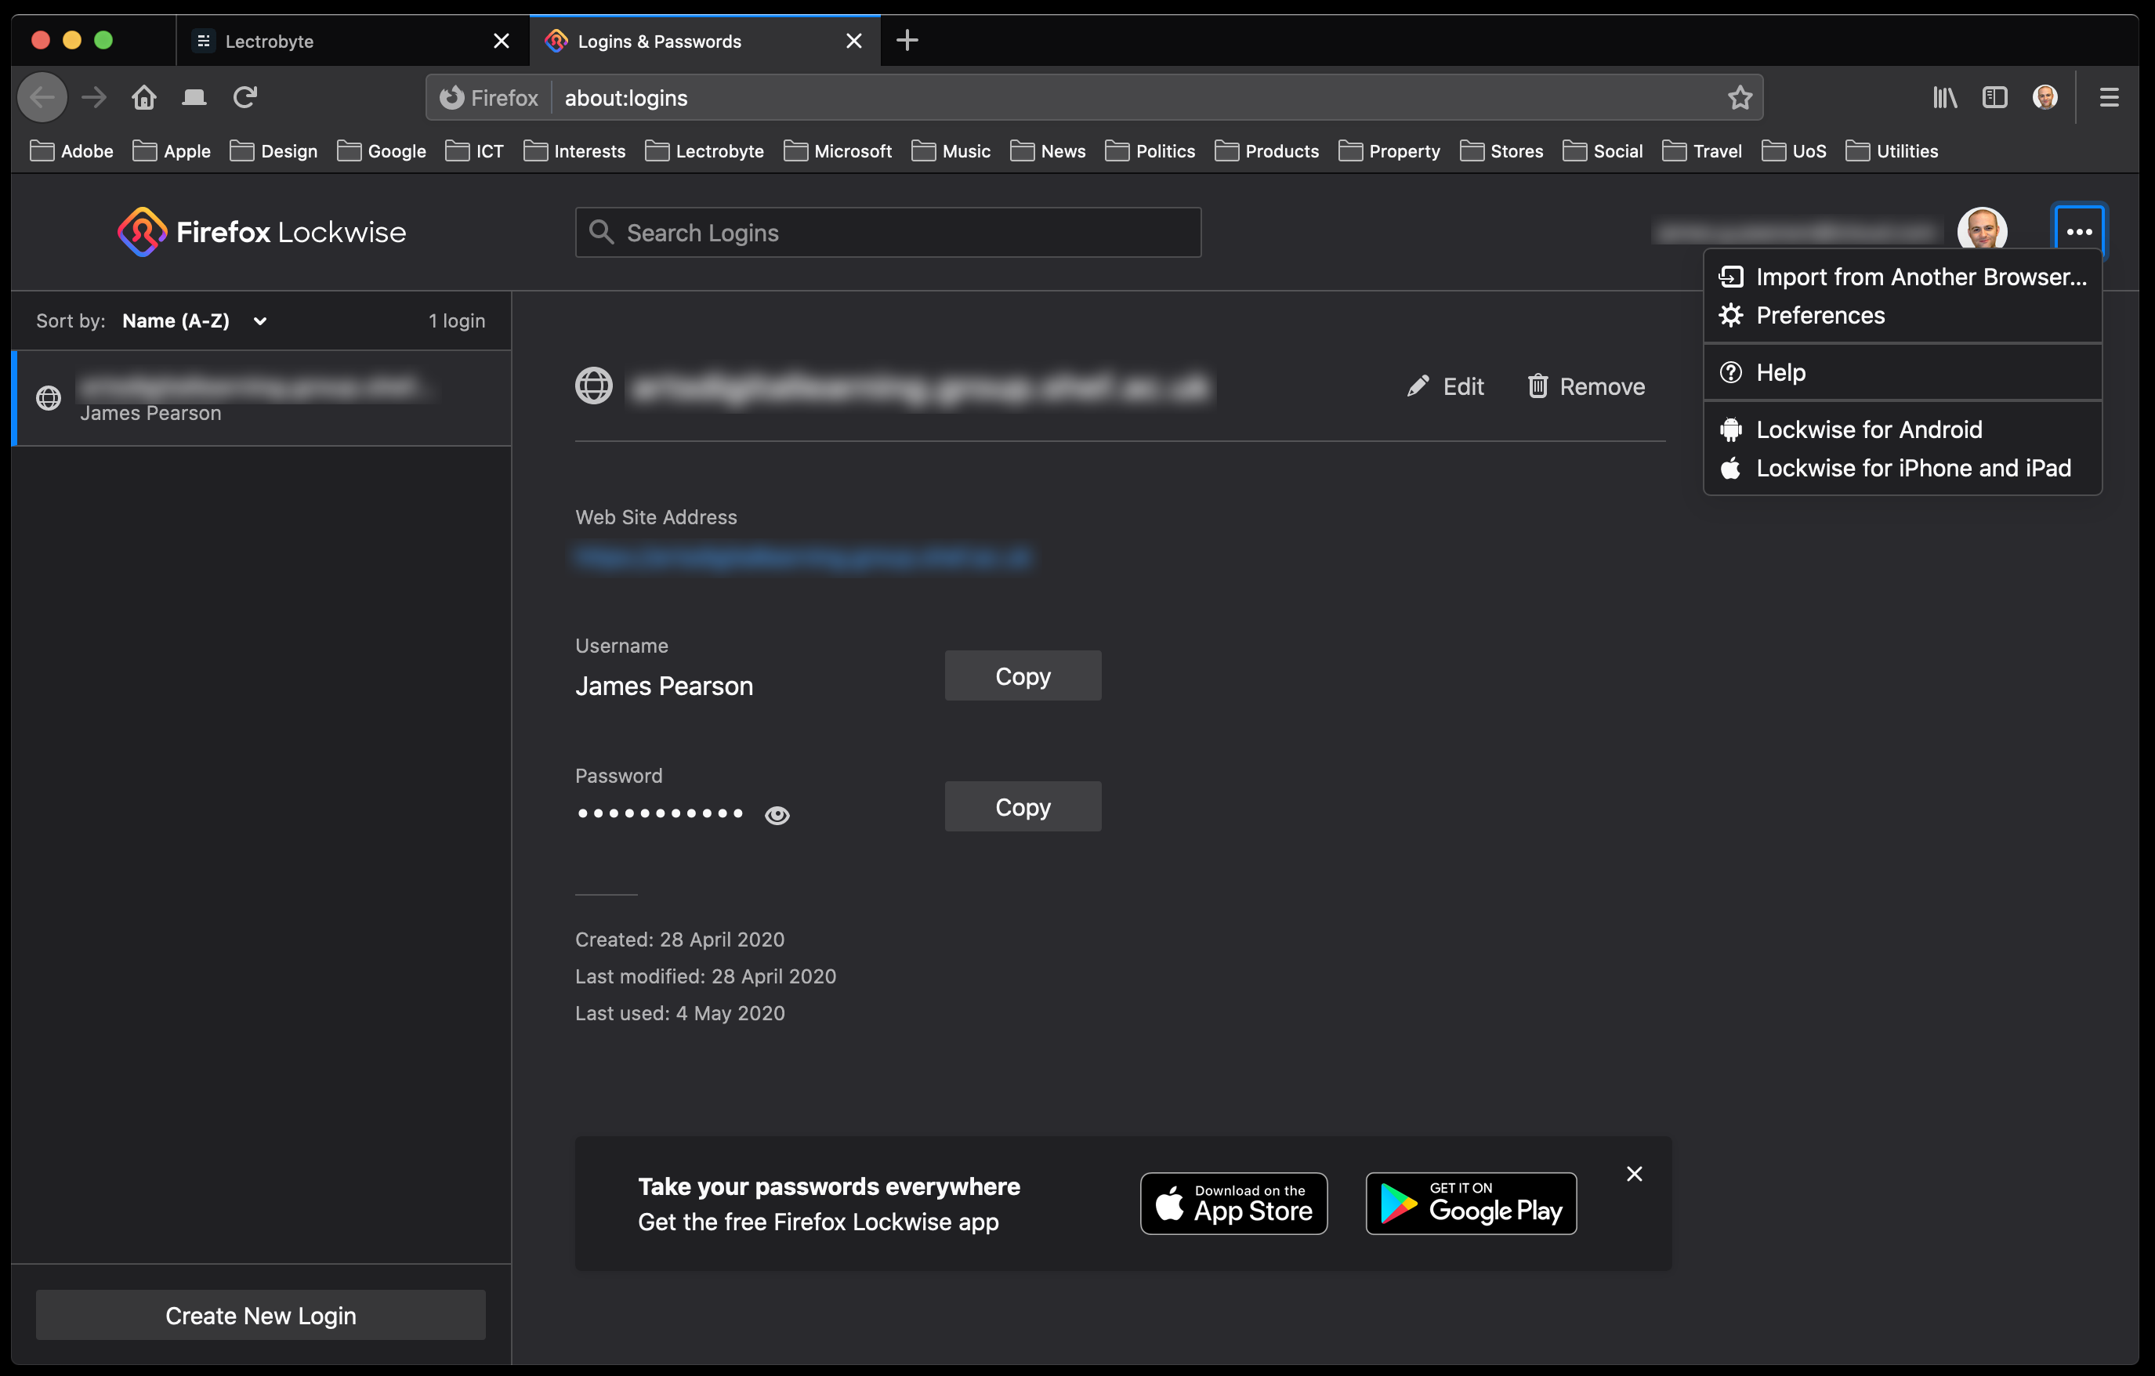Open the UoS bookmarks folder
This screenshot has width=2155, height=1376.
[1794, 150]
